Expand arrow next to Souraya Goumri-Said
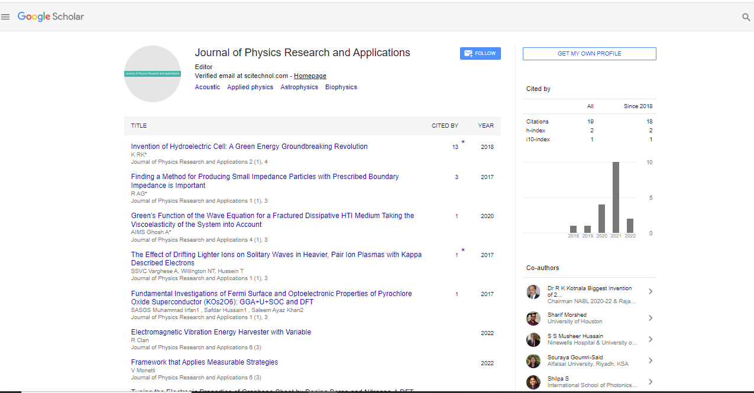 tap(651, 360)
